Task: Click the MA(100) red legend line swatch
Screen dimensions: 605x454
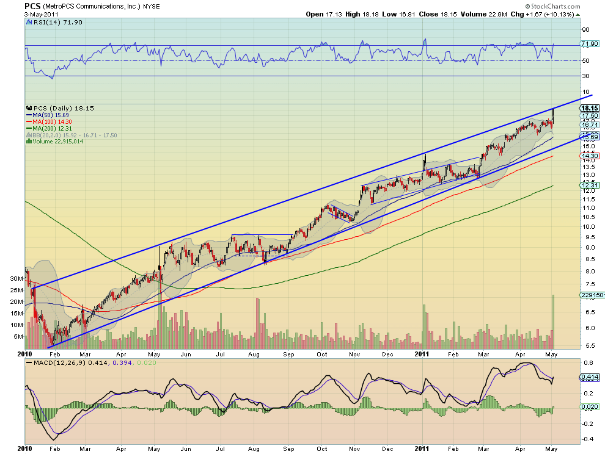Action: click(29, 122)
